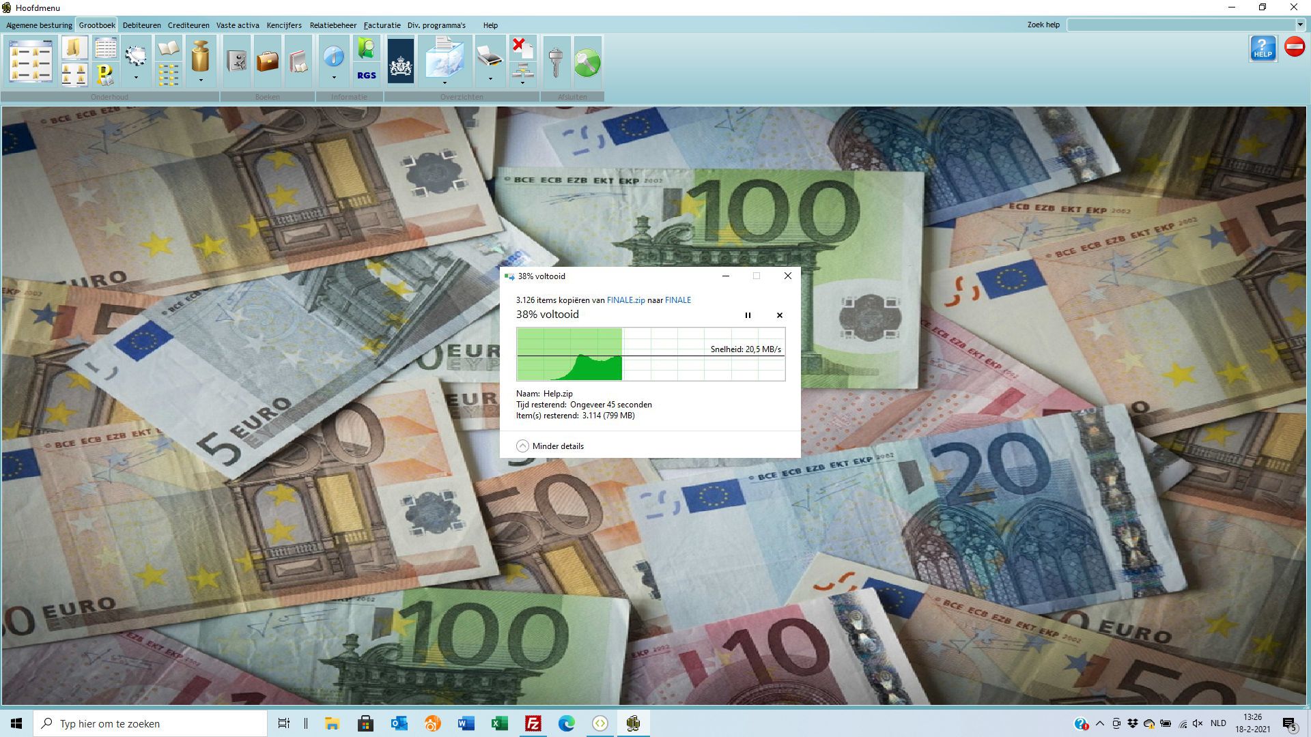Click the yellow P book icon
This screenshot has width=1311, height=737.
(106, 74)
